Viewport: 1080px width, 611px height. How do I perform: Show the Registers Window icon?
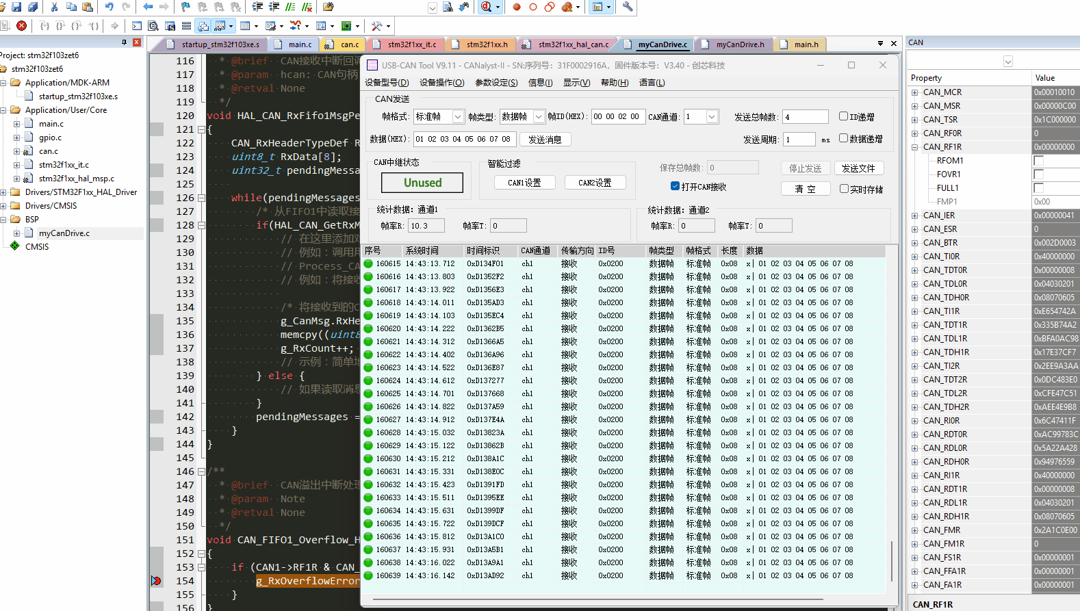click(x=186, y=25)
